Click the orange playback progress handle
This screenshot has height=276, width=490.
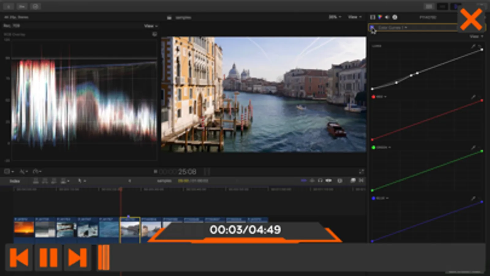click(104, 258)
